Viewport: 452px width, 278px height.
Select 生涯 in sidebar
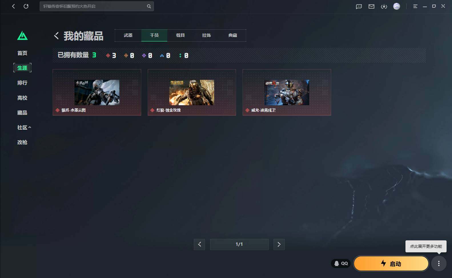click(22, 68)
